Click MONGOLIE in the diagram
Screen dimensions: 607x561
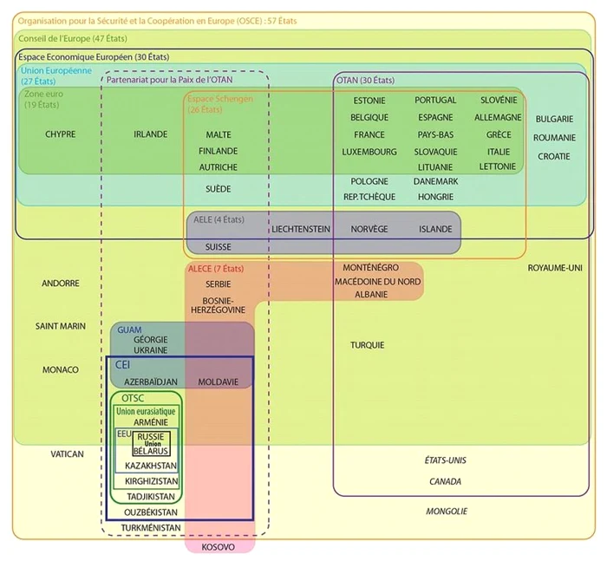point(447,512)
